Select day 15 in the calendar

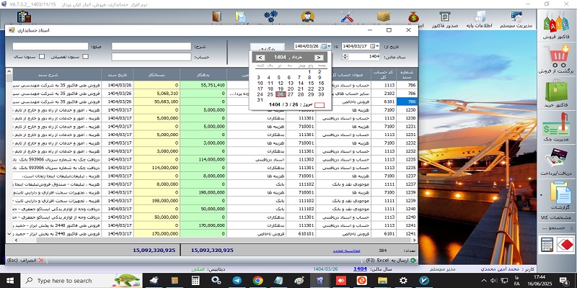coord(311,84)
